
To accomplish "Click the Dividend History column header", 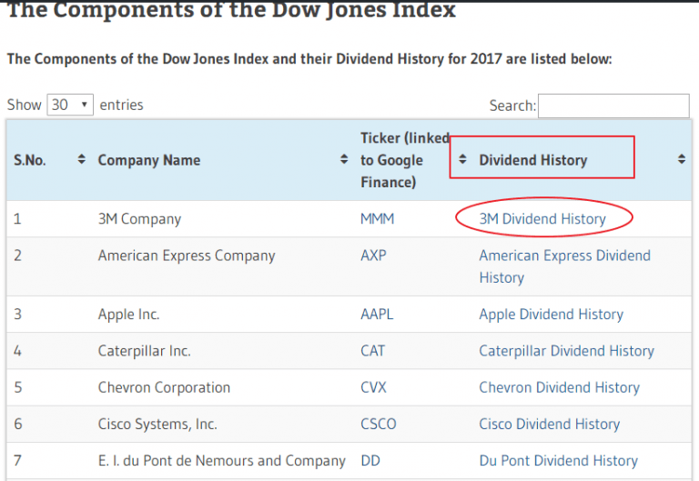I will click(x=533, y=160).
